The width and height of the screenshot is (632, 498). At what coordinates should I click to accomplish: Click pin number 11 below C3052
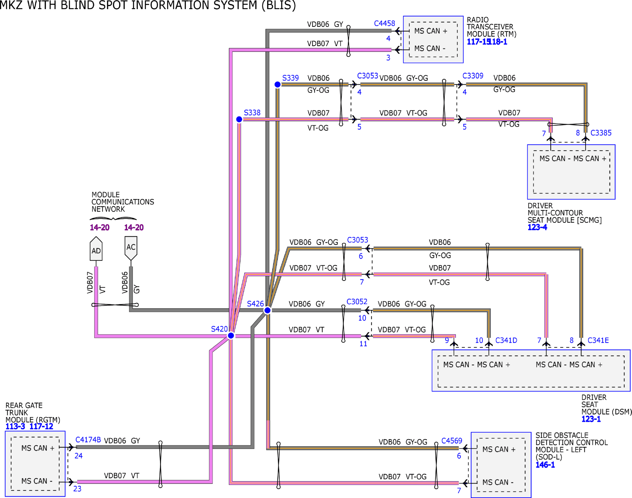[x=363, y=344]
